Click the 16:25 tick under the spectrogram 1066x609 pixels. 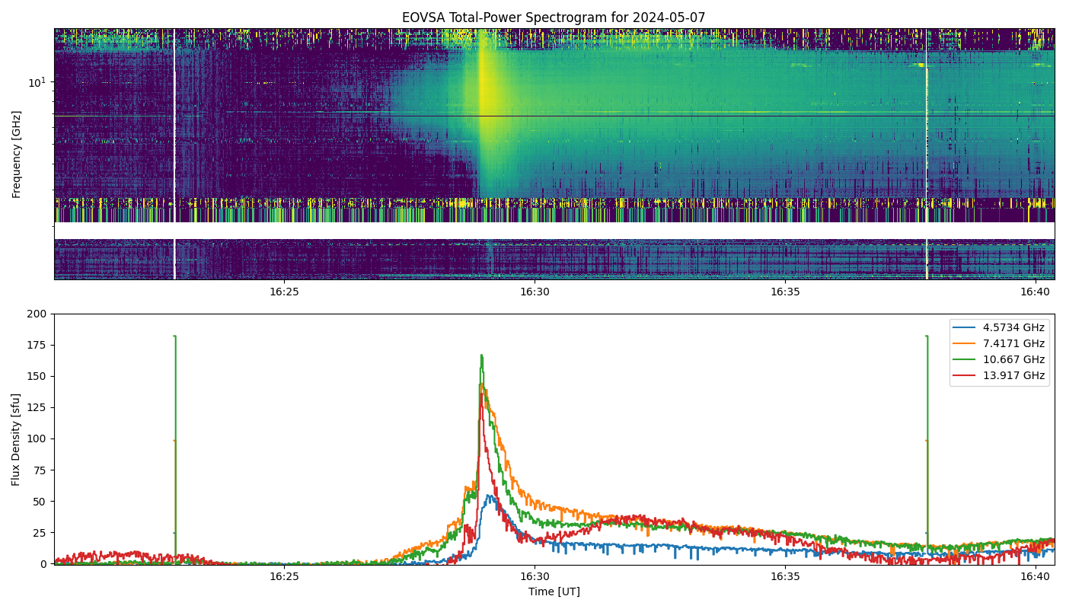coord(283,292)
